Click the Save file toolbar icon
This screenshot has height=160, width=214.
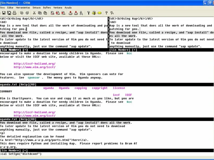(4, 13)
